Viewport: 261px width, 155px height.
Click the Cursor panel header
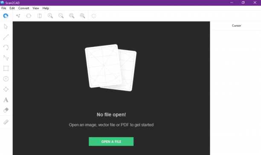coord(236,26)
